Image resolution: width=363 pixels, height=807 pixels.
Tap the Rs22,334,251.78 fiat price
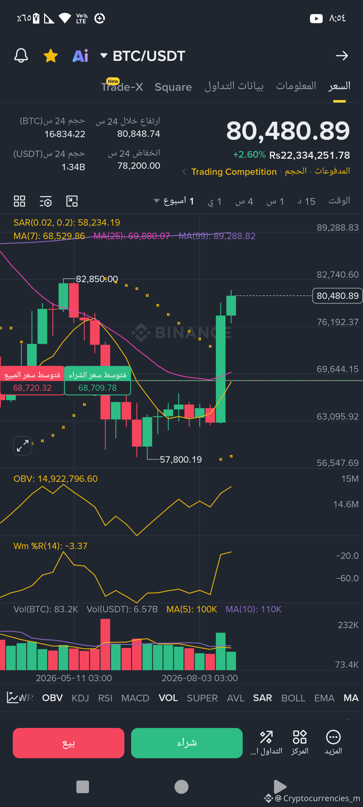point(310,155)
